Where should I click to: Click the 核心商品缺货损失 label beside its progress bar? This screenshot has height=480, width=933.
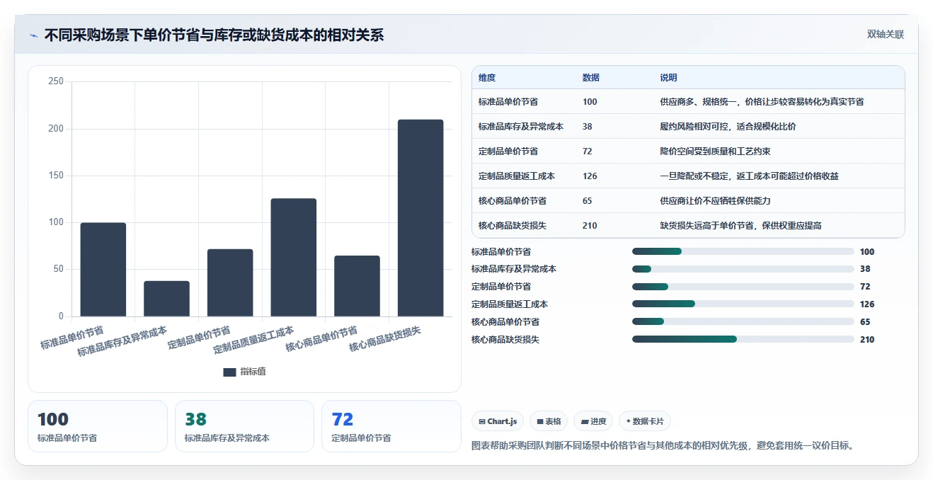pos(505,340)
